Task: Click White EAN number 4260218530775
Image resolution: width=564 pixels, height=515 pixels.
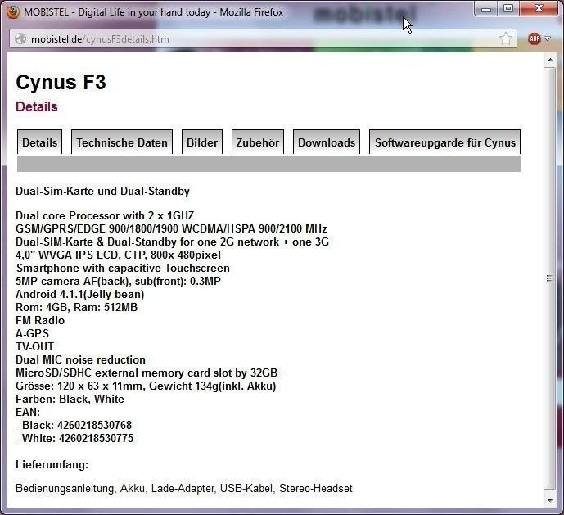Action: coord(96,438)
